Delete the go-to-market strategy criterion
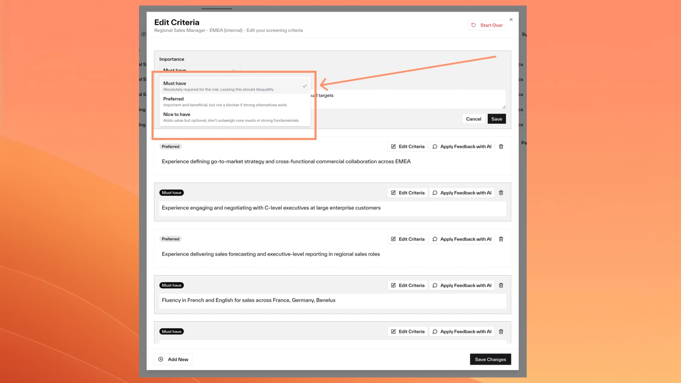 tap(501, 146)
